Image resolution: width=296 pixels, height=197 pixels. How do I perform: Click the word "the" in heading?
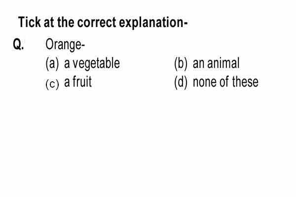(66, 22)
